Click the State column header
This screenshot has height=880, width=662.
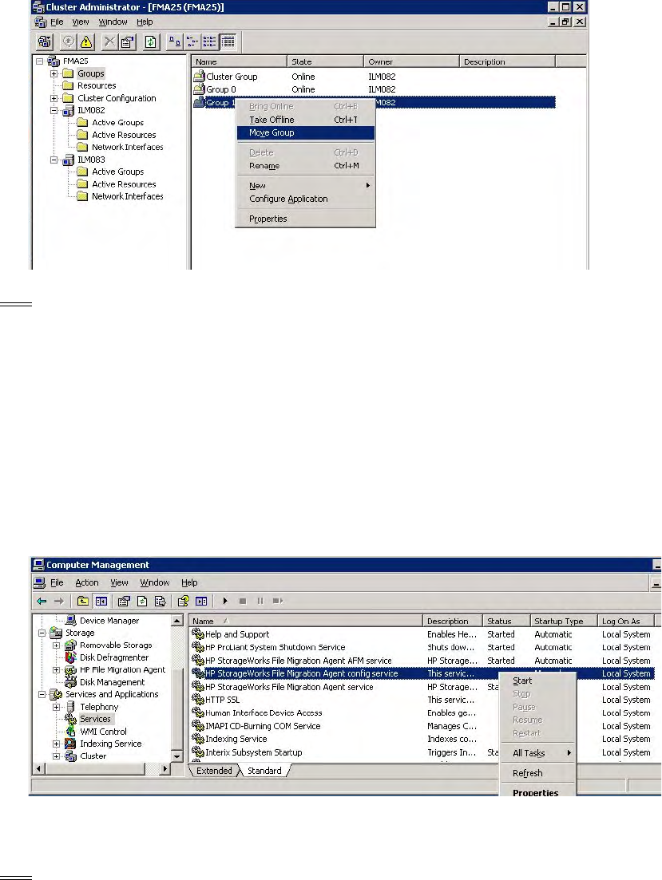[x=325, y=61]
